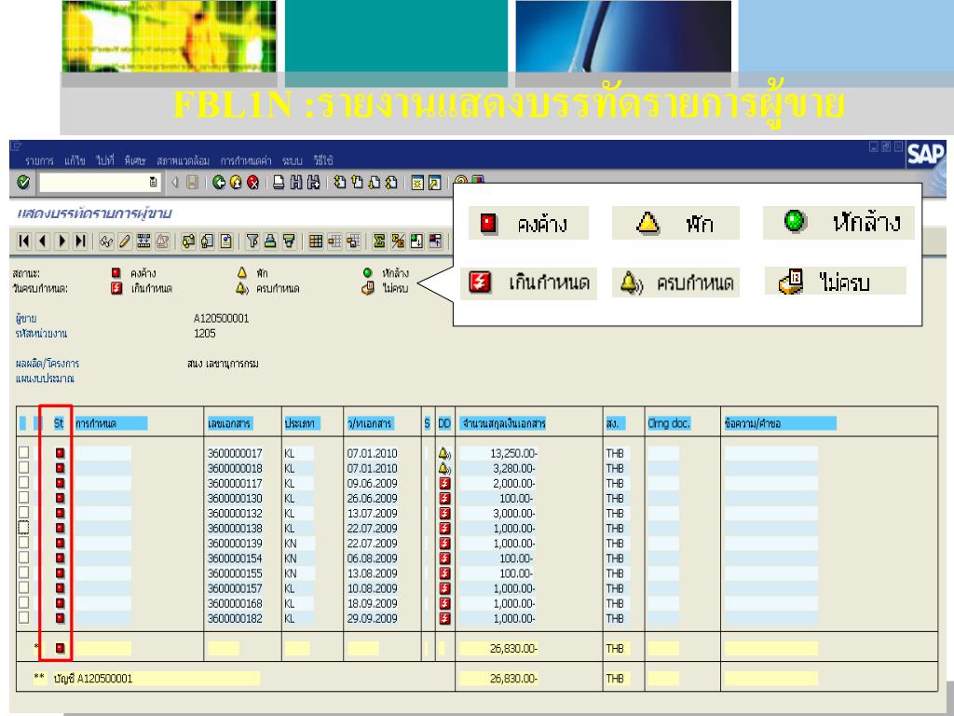Click the Save Layout icon

coord(353,241)
